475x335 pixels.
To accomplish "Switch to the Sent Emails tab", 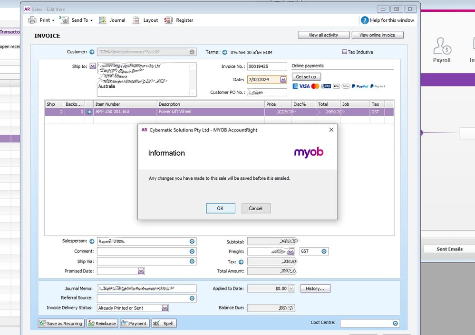I will click(x=449, y=249).
